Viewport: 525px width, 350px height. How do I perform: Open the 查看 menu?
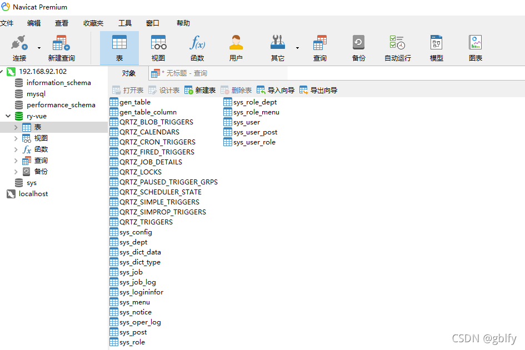(x=62, y=23)
